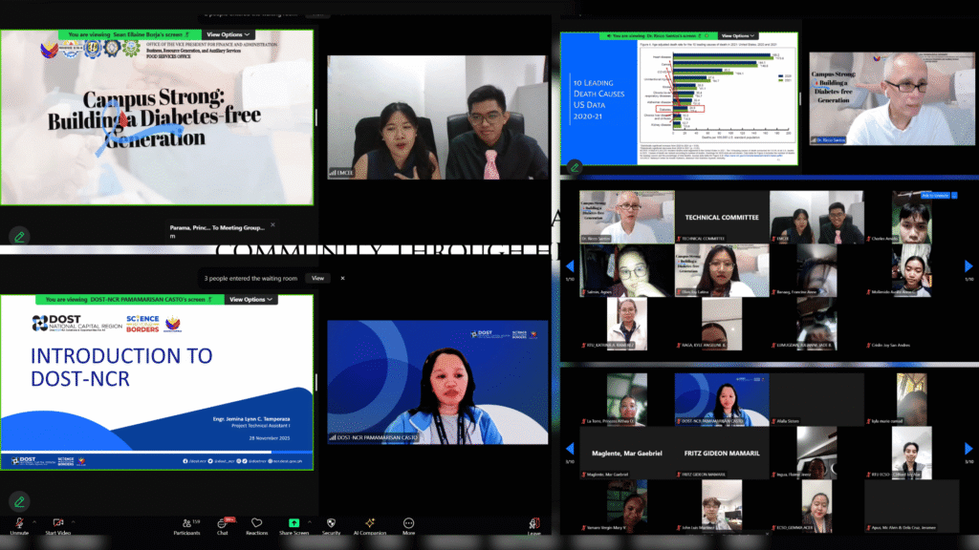This screenshot has height=550, width=979.
Task: Open the Reactions menu
Action: coord(257,524)
